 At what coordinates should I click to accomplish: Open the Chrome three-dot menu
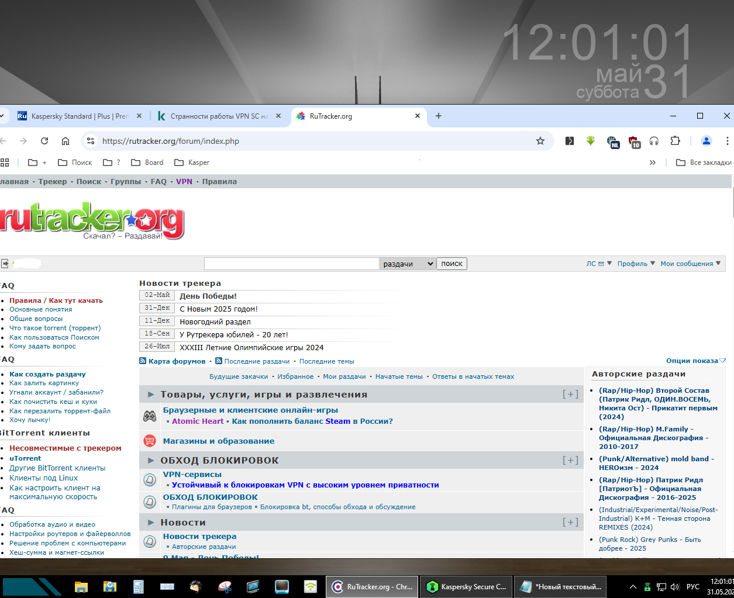727,141
